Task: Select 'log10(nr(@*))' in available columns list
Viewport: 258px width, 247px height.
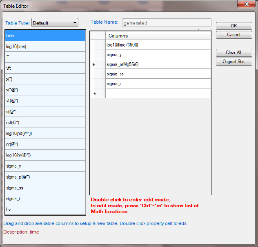Action: click(x=45, y=155)
